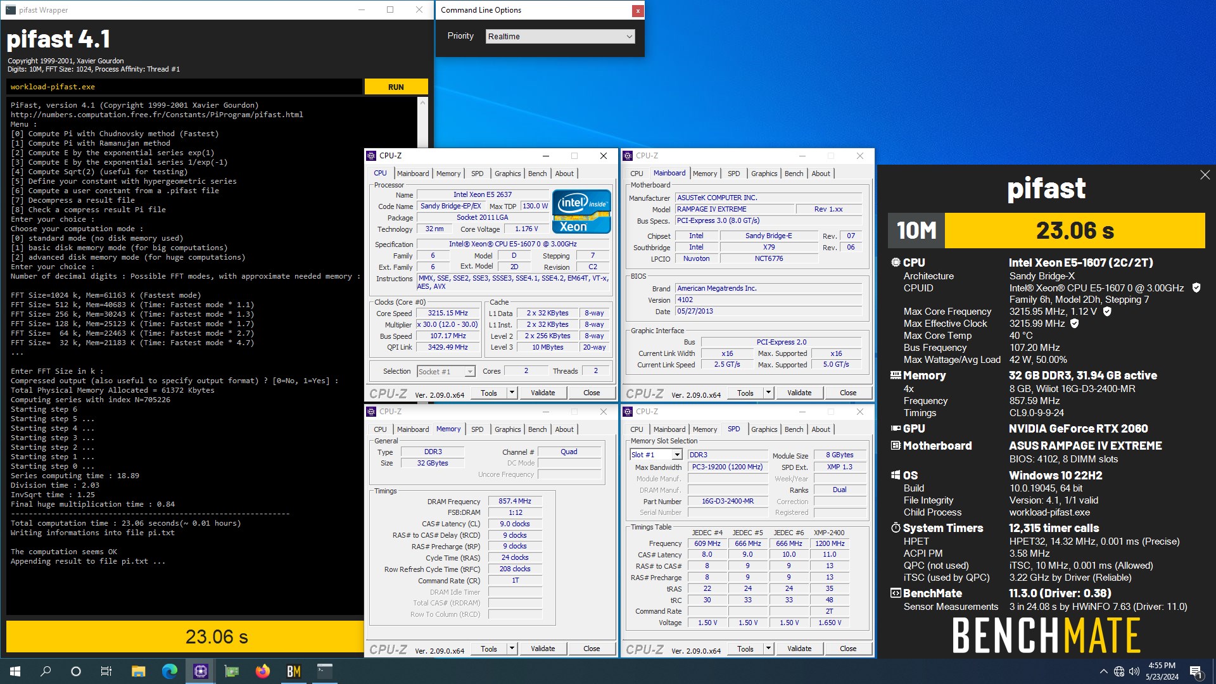1216x684 pixels.
Task: Click Multiplier value x 30.0
Action: [x=448, y=324]
